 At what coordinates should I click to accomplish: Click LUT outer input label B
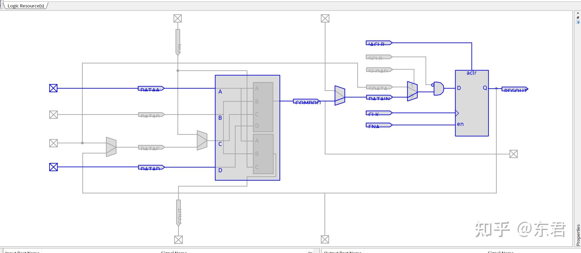pyautogui.click(x=220, y=118)
